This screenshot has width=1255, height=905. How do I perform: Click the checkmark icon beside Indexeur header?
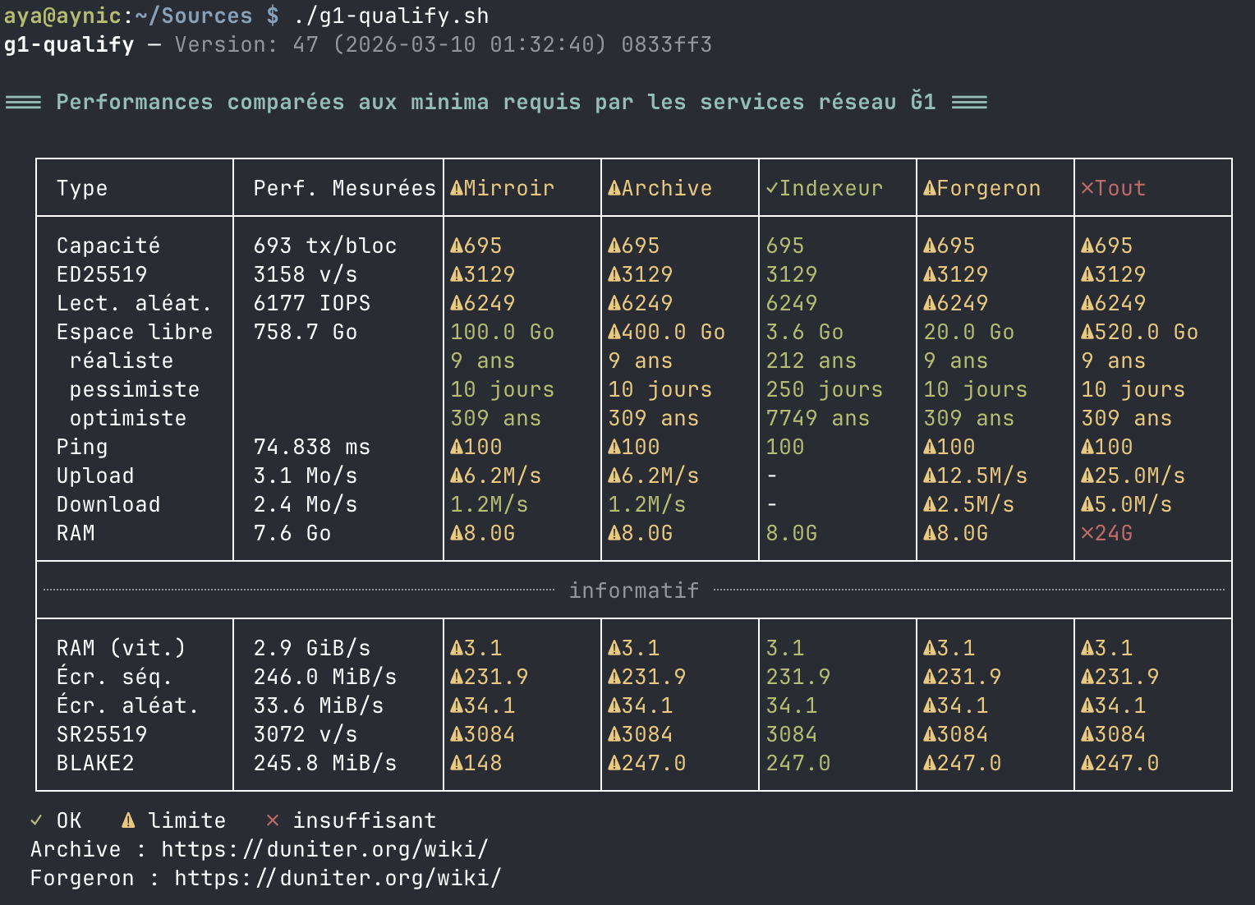[x=771, y=189]
